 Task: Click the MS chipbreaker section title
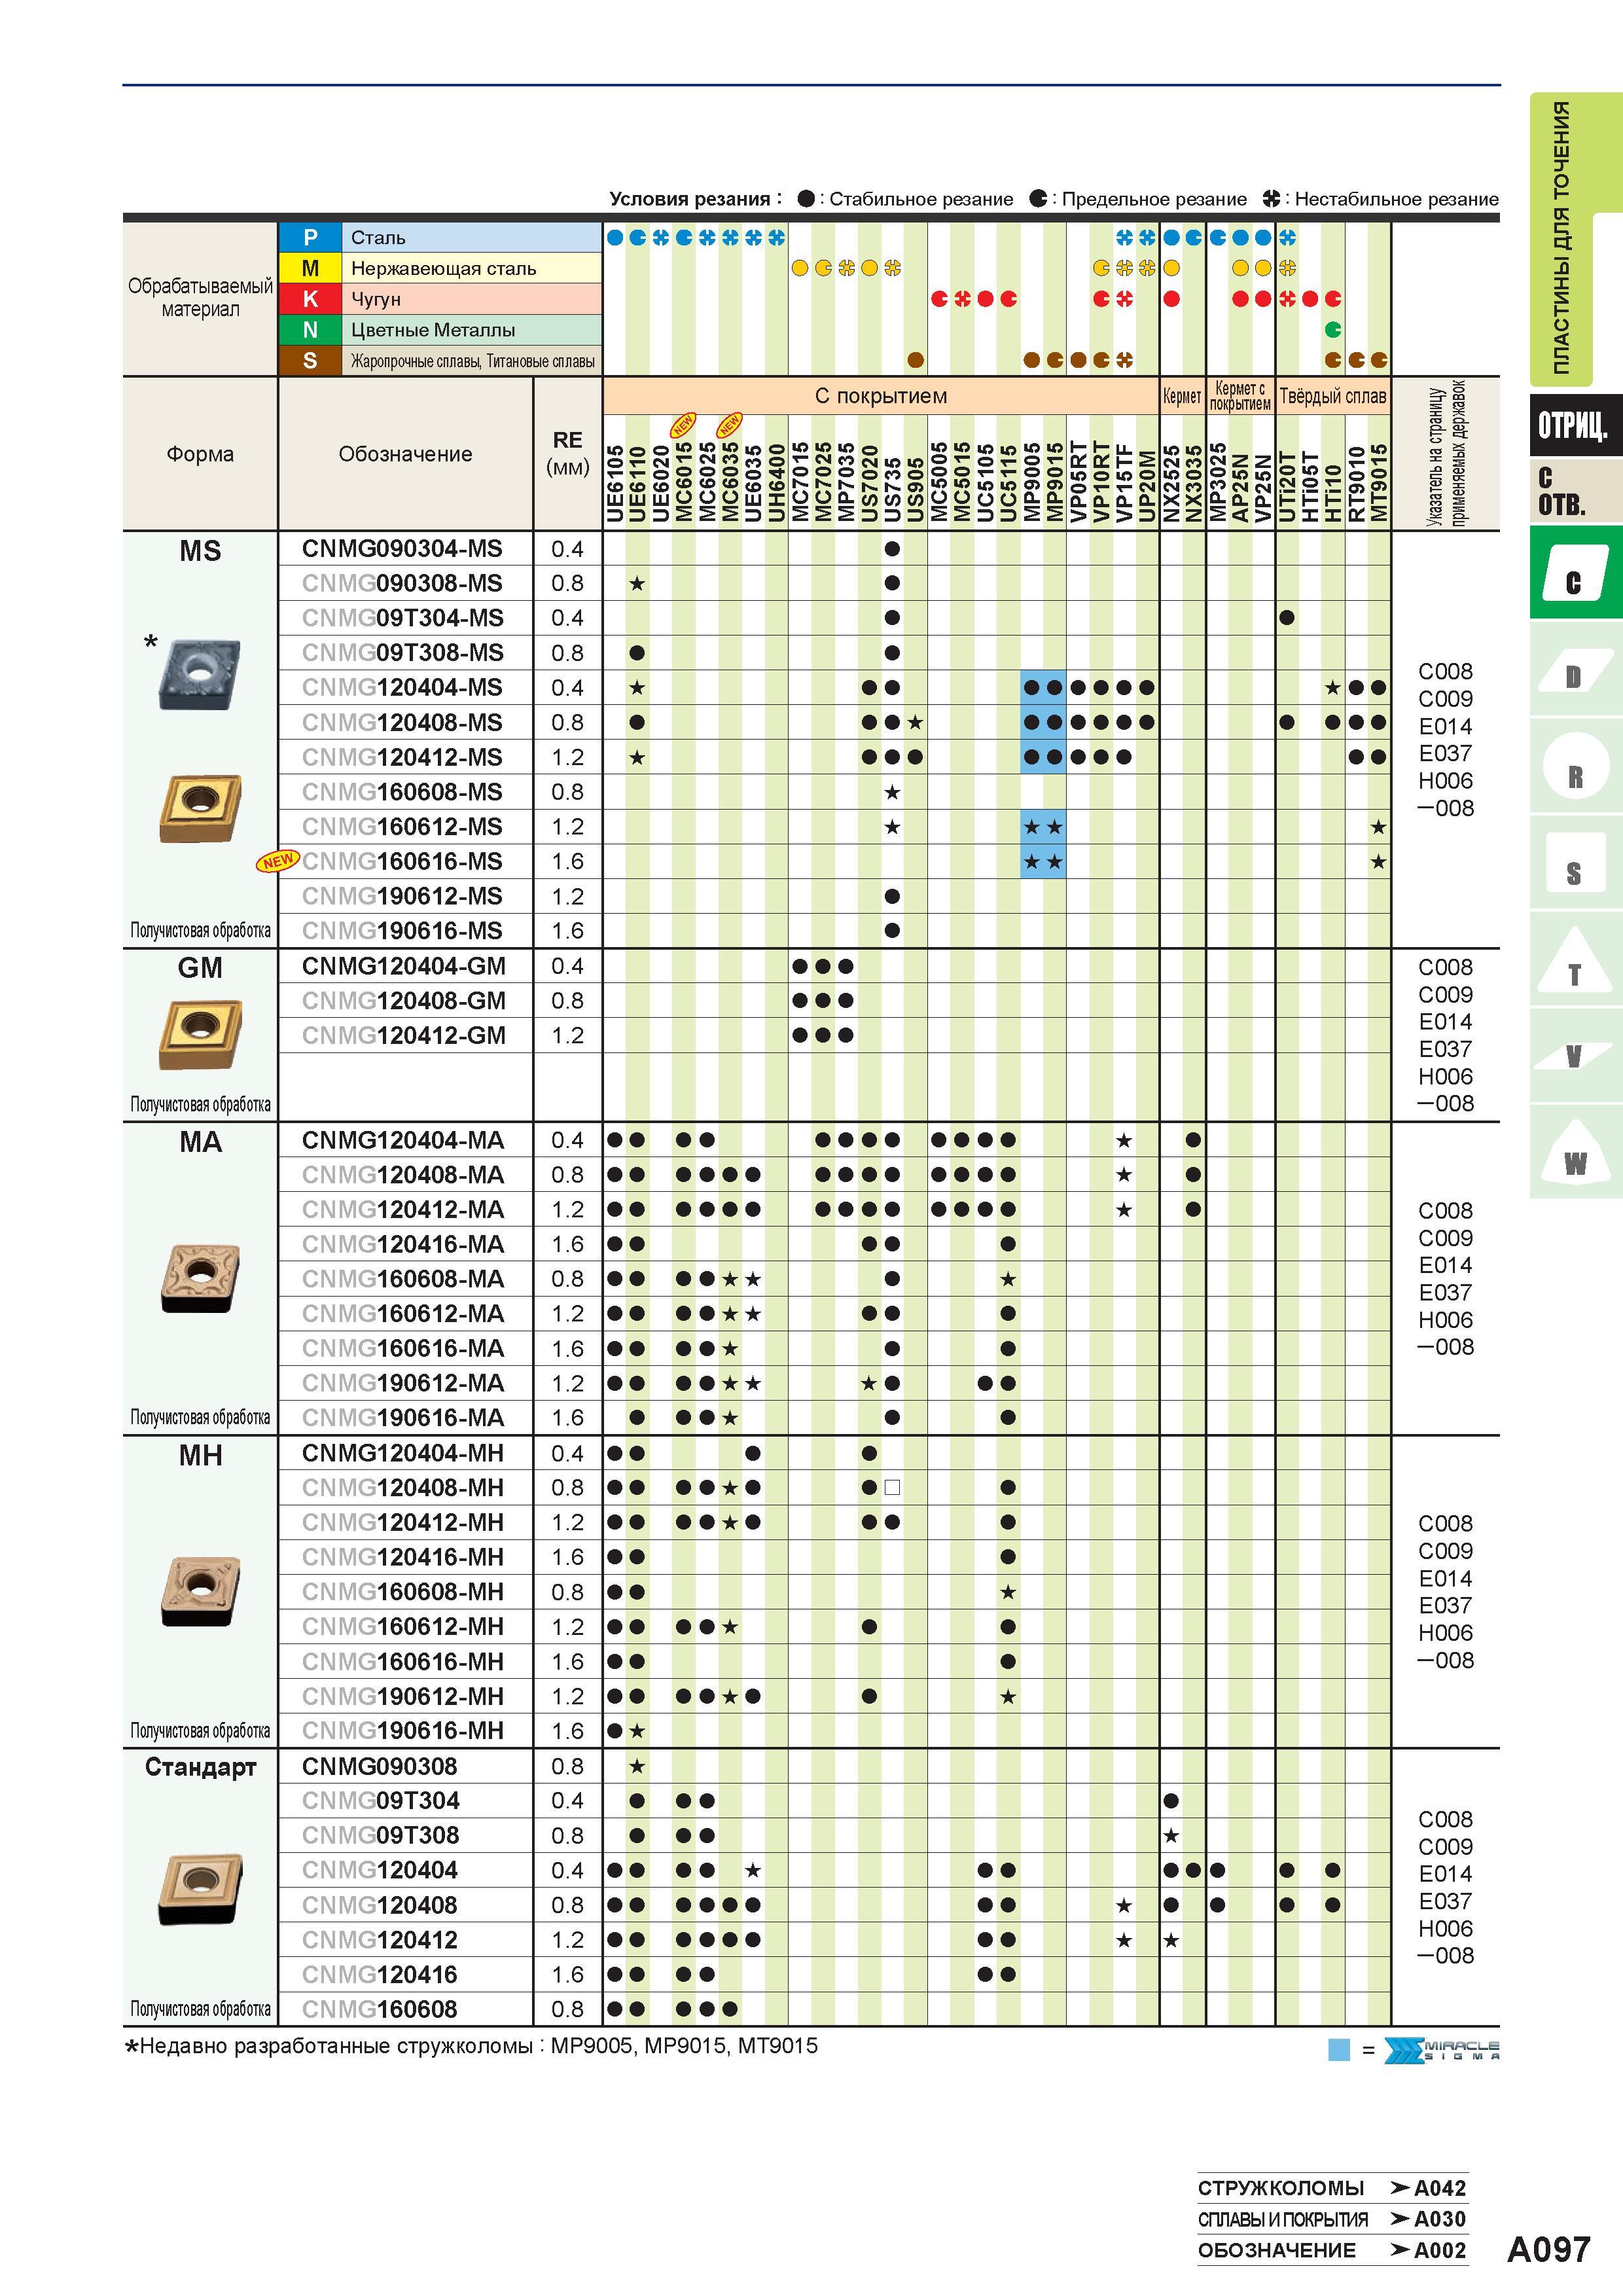point(200,551)
